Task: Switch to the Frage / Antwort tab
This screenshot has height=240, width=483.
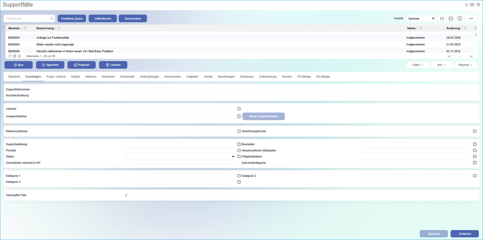Action: (56, 77)
